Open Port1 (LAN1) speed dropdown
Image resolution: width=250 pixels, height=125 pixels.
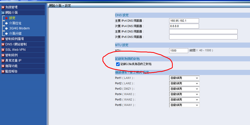[x=184, y=78]
